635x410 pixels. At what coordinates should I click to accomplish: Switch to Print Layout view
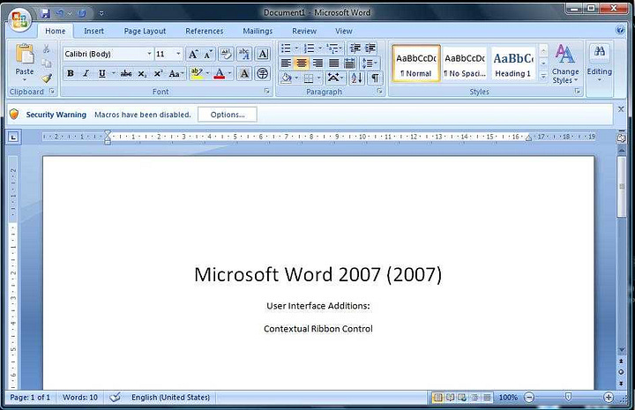click(437, 398)
